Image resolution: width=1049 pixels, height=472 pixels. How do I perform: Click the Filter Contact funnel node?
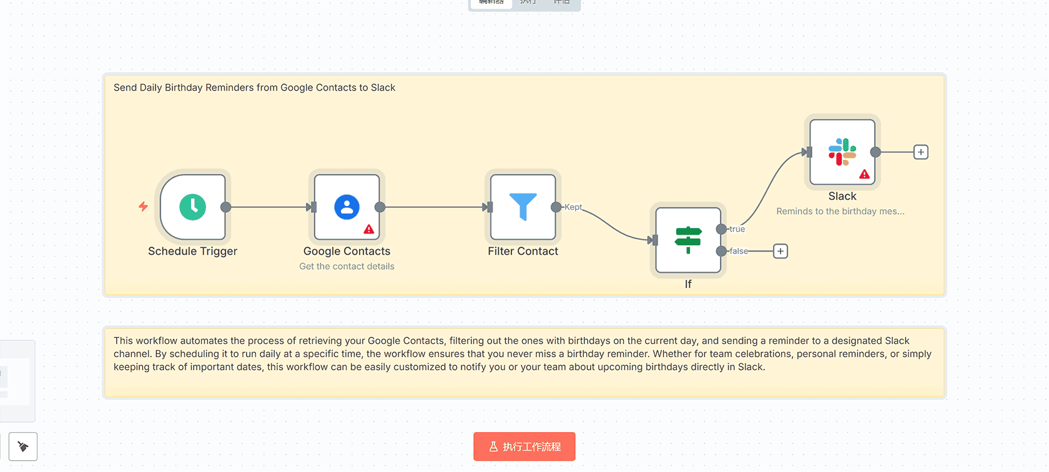(523, 207)
